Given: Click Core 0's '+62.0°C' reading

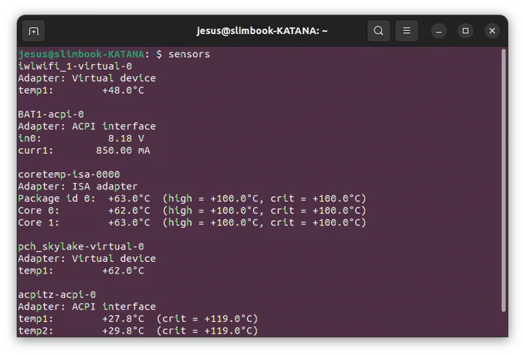Looking at the screenshot, I should pyautogui.click(x=129, y=211).
